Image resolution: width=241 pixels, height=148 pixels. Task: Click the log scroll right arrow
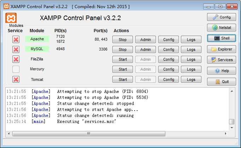point(226,134)
